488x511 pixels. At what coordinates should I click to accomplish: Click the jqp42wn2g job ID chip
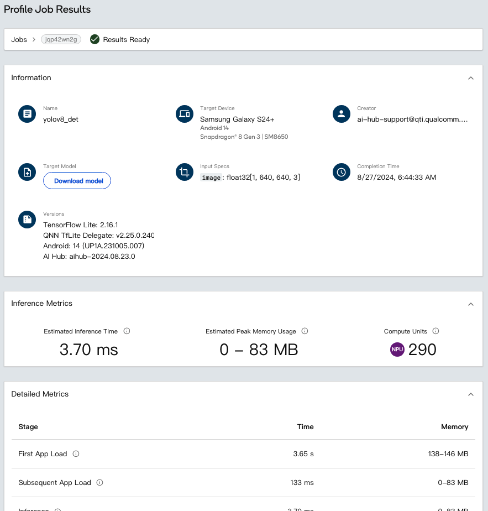click(x=61, y=40)
